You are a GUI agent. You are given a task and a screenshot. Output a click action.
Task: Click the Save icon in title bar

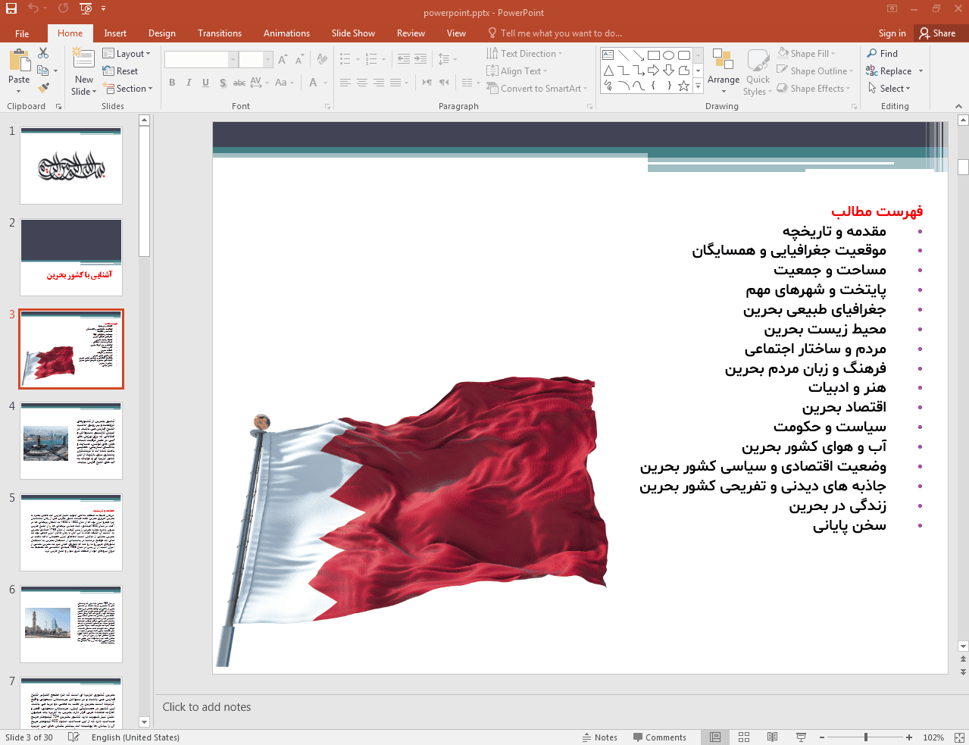(11, 8)
